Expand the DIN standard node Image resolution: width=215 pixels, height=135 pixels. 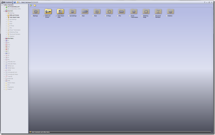coord(4,47)
